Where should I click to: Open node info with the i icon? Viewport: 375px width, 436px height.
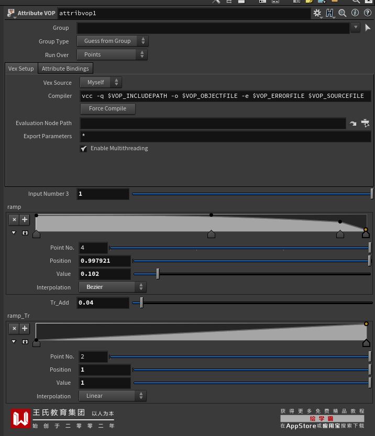coord(355,13)
